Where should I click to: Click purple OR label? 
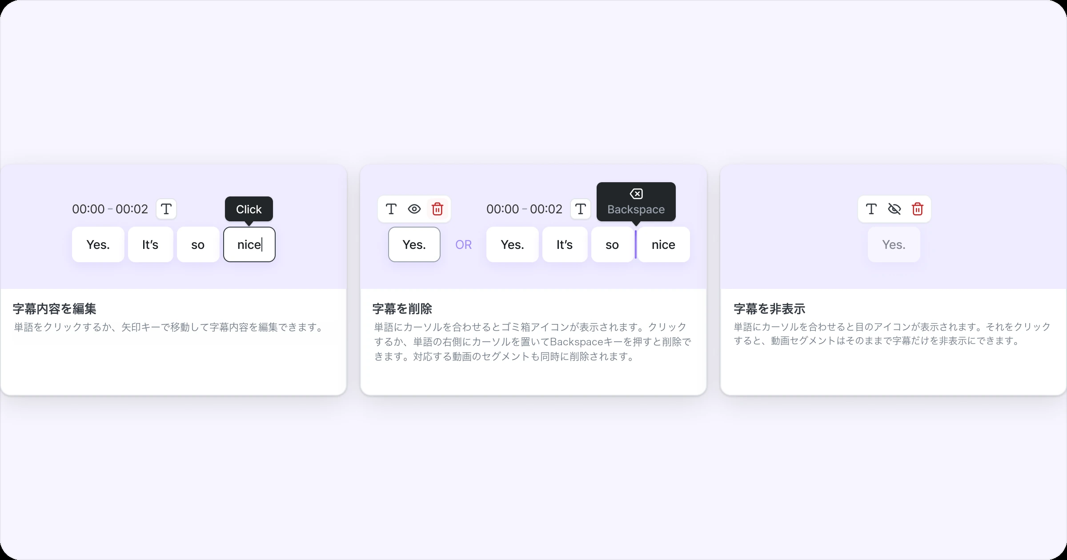(463, 244)
